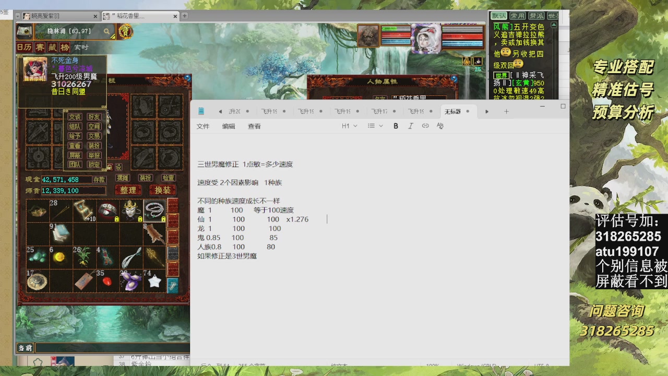The width and height of the screenshot is (668, 376).
Task: Click the pet portrait at top
Action: 368,36
